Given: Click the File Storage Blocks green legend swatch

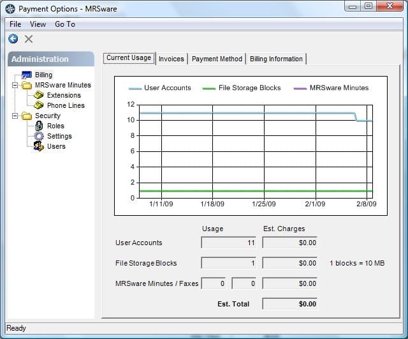Looking at the screenshot, I should pos(209,89).
